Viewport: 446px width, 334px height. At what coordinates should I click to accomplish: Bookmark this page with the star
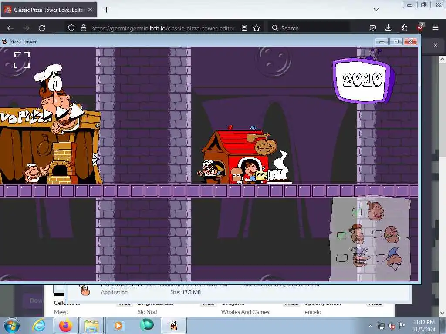click(x=257, y=28)
